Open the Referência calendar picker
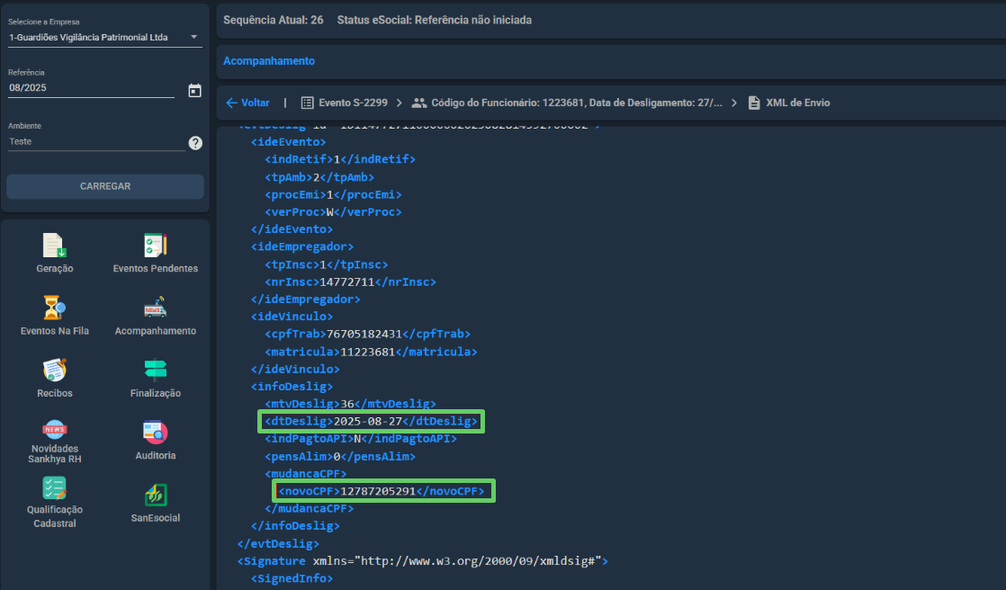Image resolution: width=1006 pixels, height=590 pixels. pos(194,91)
